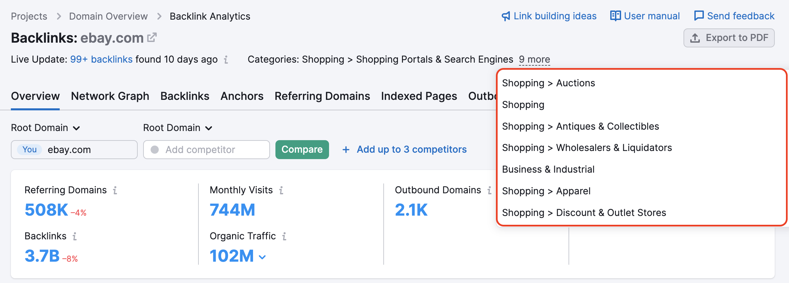The image size is (789, 283).
Task: Click the gray competitor color dot
Action: coord(155,150)
